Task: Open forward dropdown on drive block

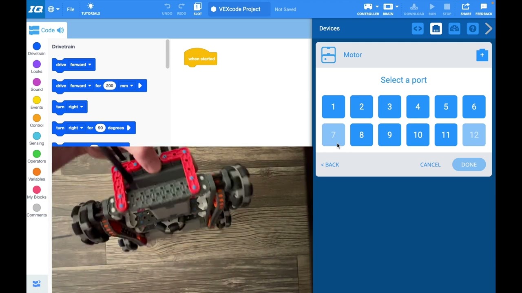Action: click(81, 65)
